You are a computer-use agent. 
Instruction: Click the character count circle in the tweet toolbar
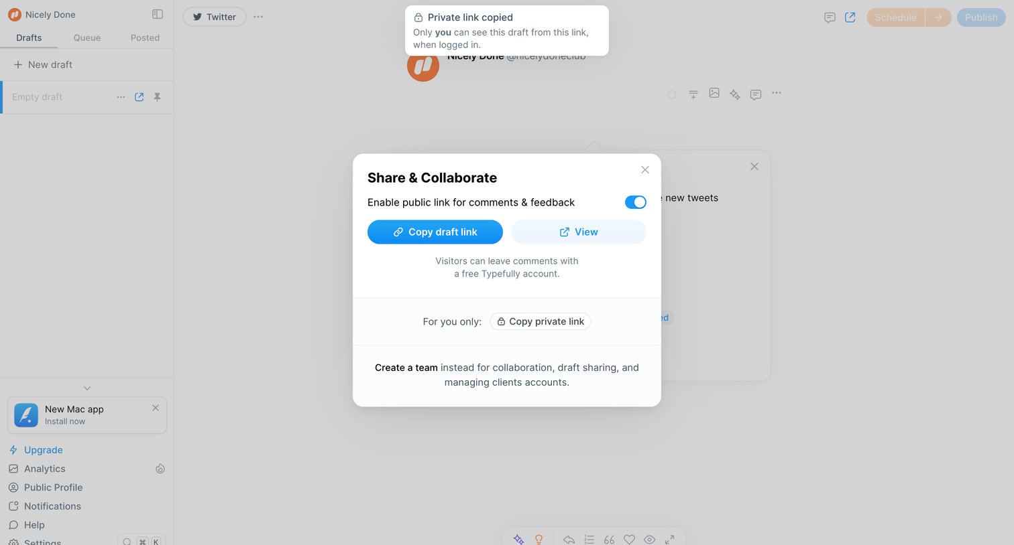(x=672, y=94)
